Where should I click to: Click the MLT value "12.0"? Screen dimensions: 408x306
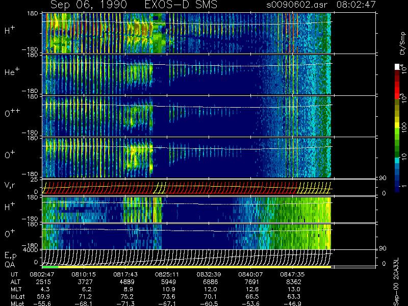tap(210, 289)
